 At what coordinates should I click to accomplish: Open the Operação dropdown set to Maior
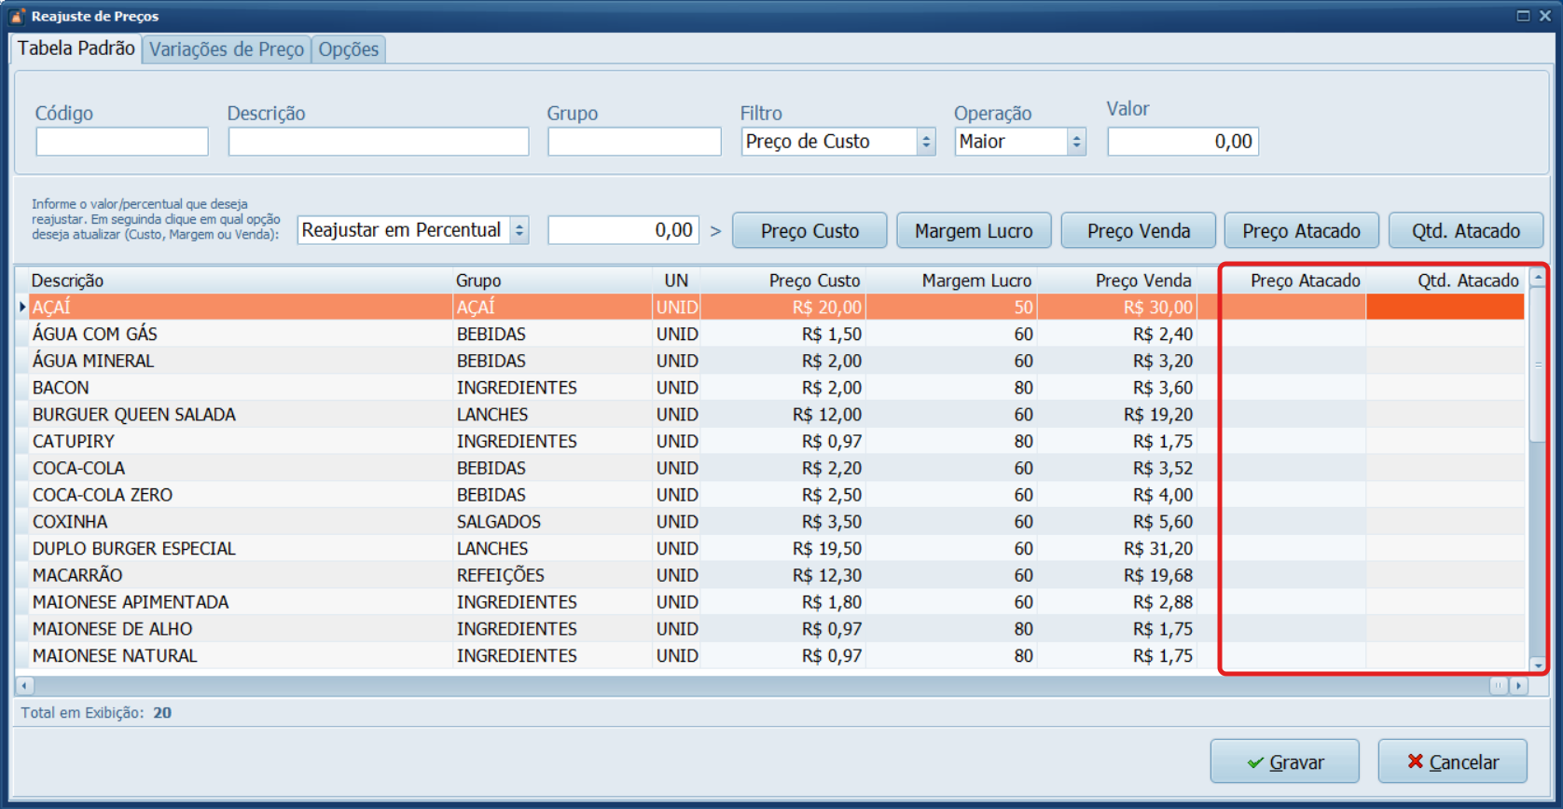pyautogui.click(x=1076, y=142)
